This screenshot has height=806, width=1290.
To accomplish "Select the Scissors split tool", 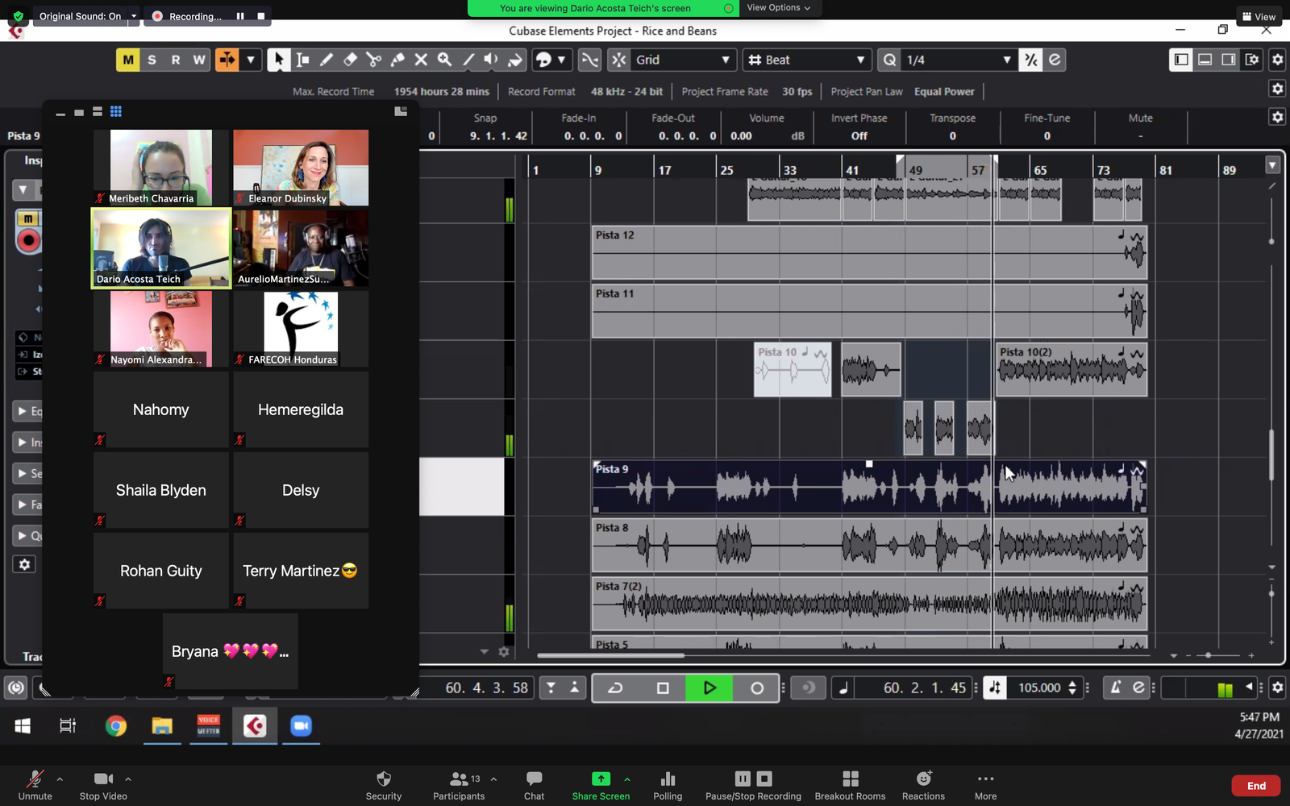I will point(373,60).
